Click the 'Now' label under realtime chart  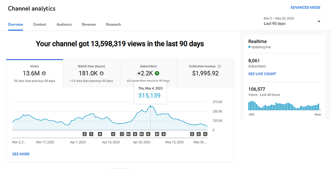pos(318,115)
